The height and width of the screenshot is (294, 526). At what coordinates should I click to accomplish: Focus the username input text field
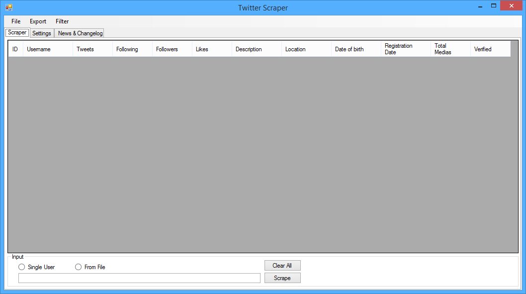(139, 278)
